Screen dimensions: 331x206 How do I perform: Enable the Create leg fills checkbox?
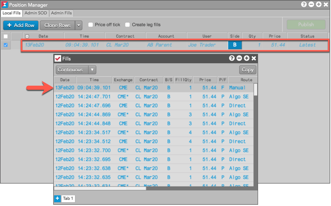[127, 24]
